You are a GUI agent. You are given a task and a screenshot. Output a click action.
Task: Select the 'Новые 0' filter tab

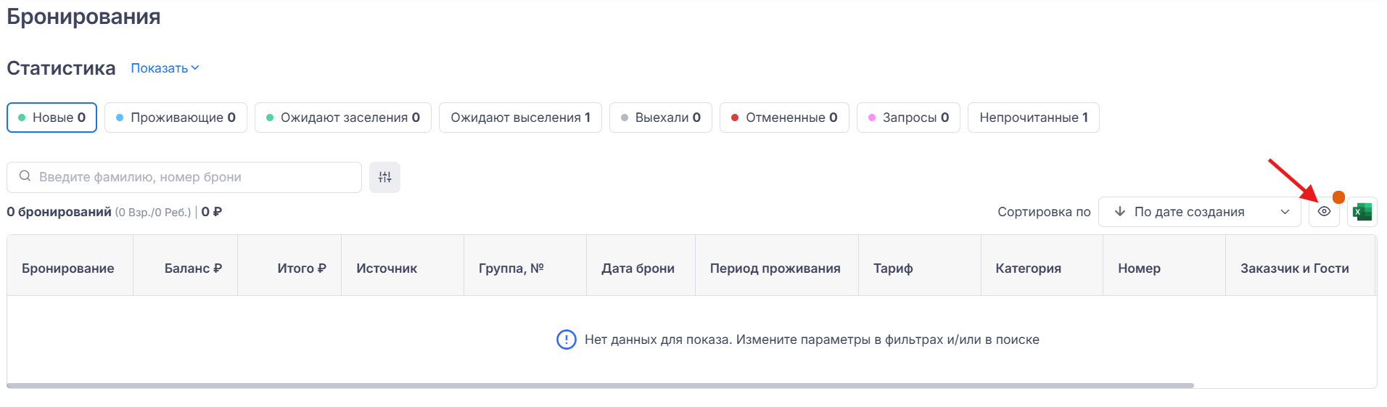click(x=52, y=118)
